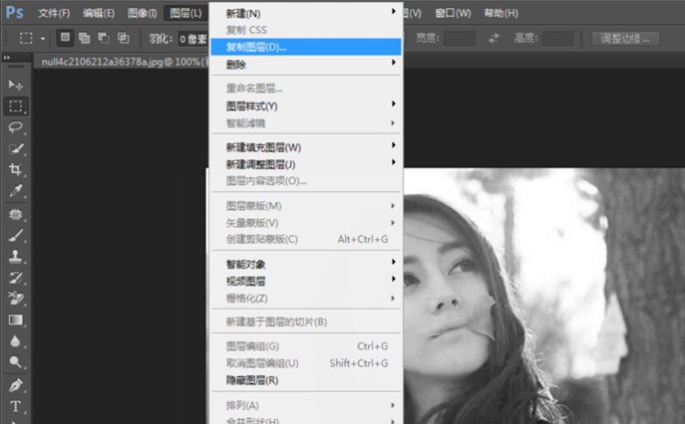Switch to null4c2106212a36378a.jpg document tab
685x424 pixels.
coord(124,62)
